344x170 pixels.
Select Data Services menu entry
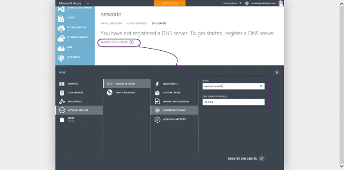(x=79, y=93)
